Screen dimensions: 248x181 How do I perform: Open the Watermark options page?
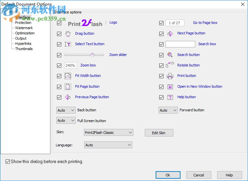tap(24, 28)
